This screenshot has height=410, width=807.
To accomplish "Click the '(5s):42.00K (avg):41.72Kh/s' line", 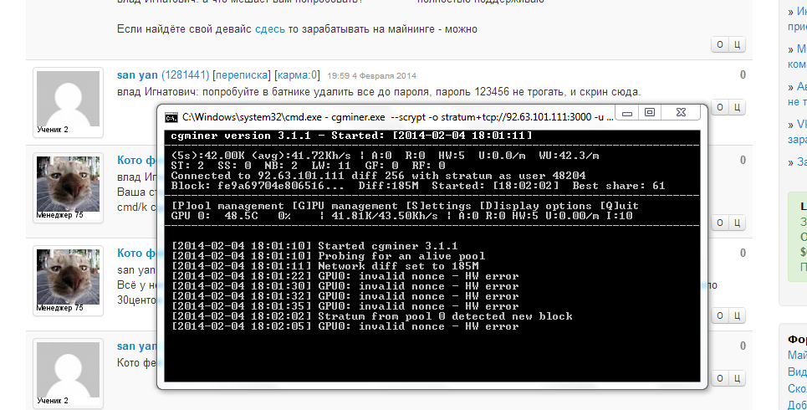I will (x=385, y=156).
